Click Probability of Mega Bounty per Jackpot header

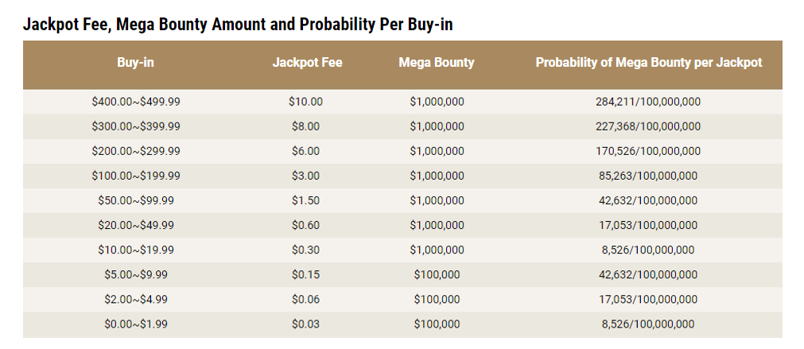point(649,63)
